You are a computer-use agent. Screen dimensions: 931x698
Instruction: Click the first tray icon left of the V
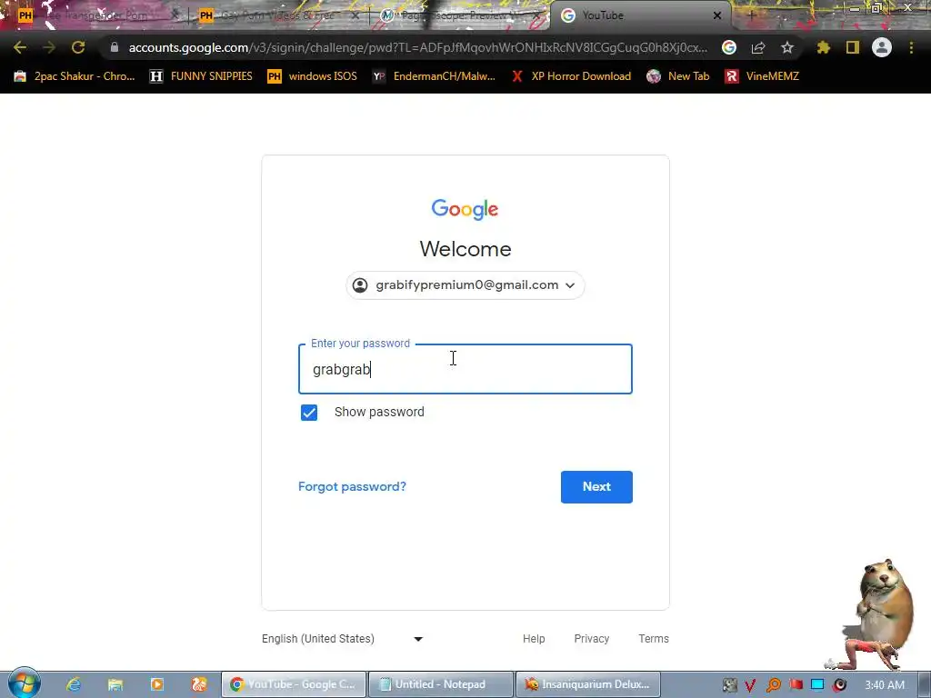[730, 685]
